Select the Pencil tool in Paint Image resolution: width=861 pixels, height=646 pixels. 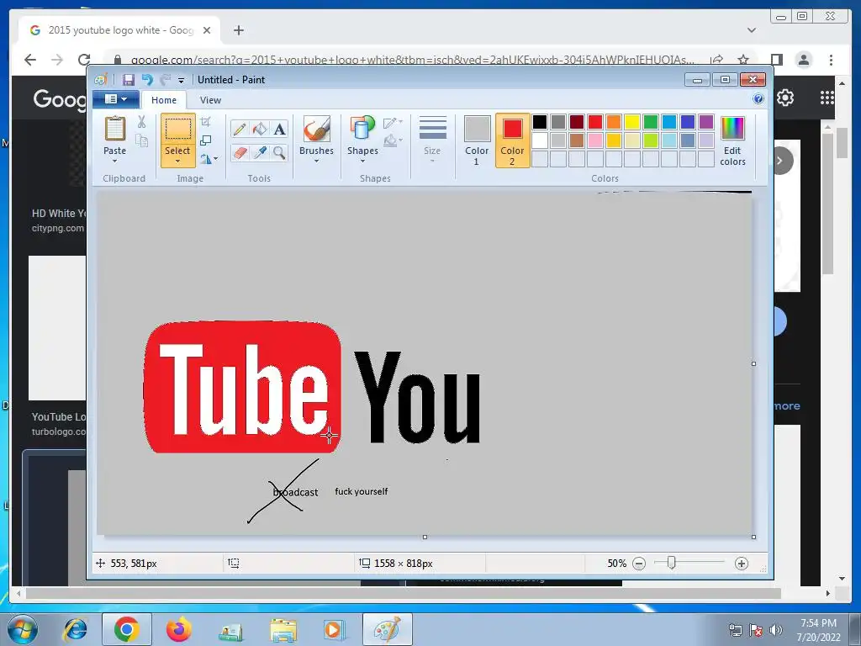click(x=240, y=129)
